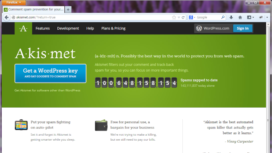This screenshot has height=153, width=272.
Task: Open the search engine selector dropdown
Action: (x=192, y=17)
